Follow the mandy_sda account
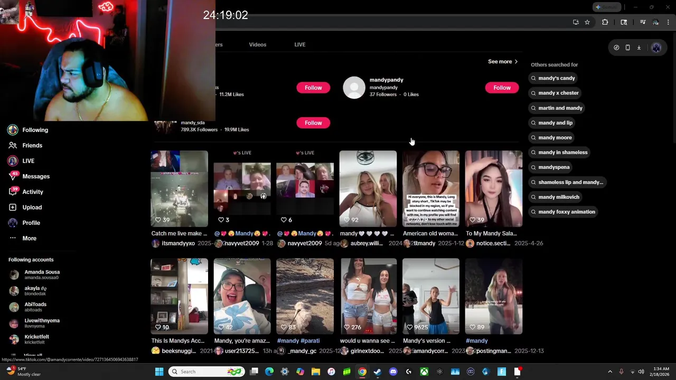The width and height of the screenshot is (676, 380). (313, 123)
